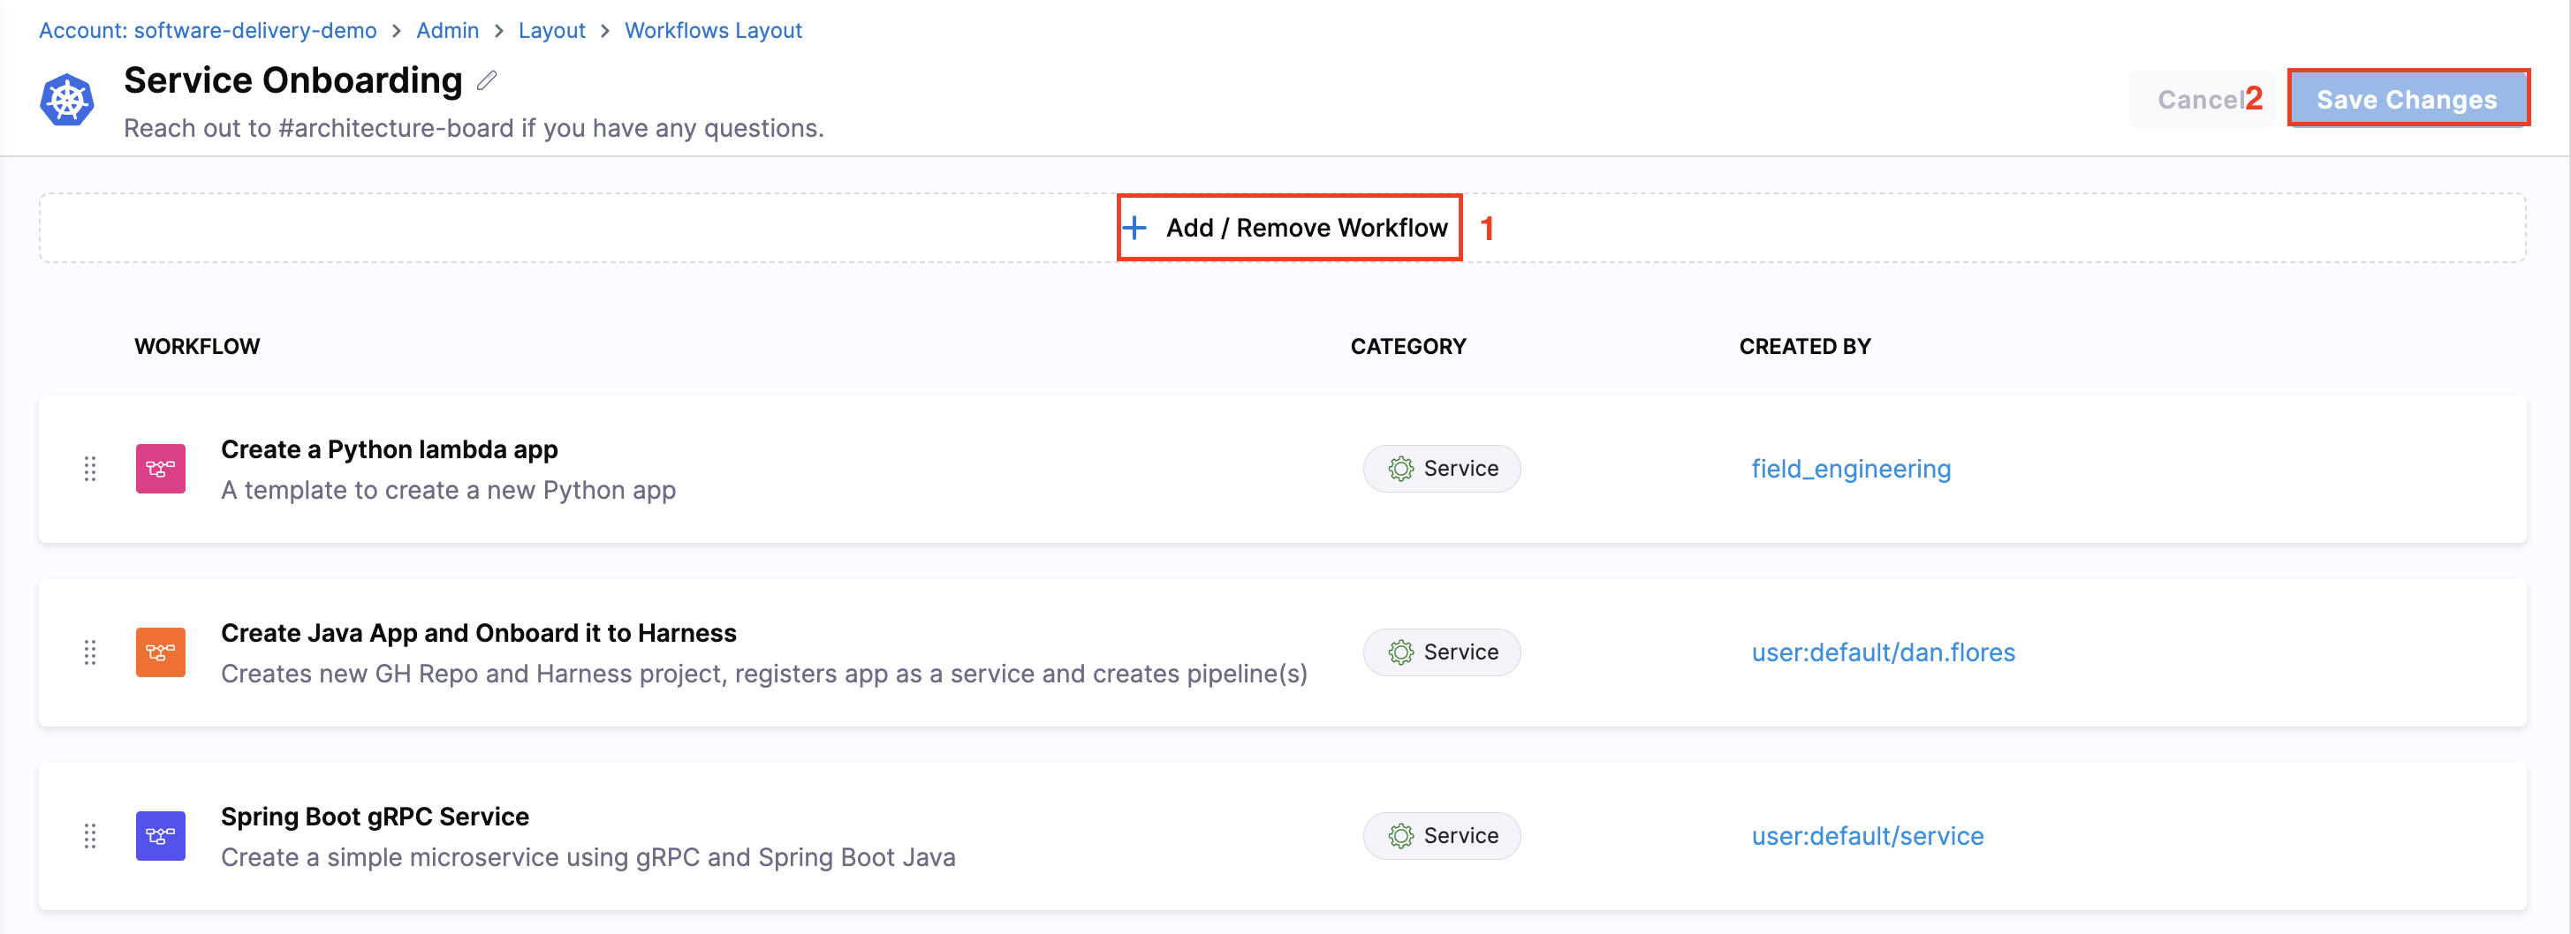Image resolution: width=2571 pixels, height=934 pixels.
Task: Click the Cancel button
Action: coord(2203,99)
